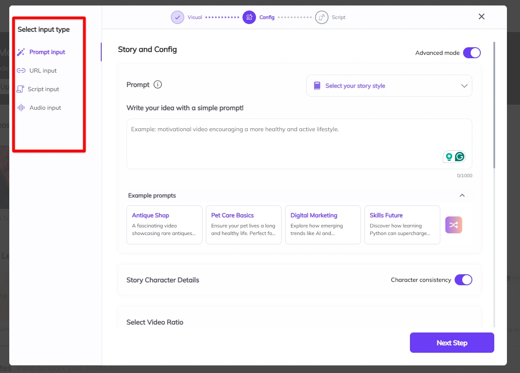The image size is (520, 373).
Task: Click the Config step icon
Action: click(249, 17)
